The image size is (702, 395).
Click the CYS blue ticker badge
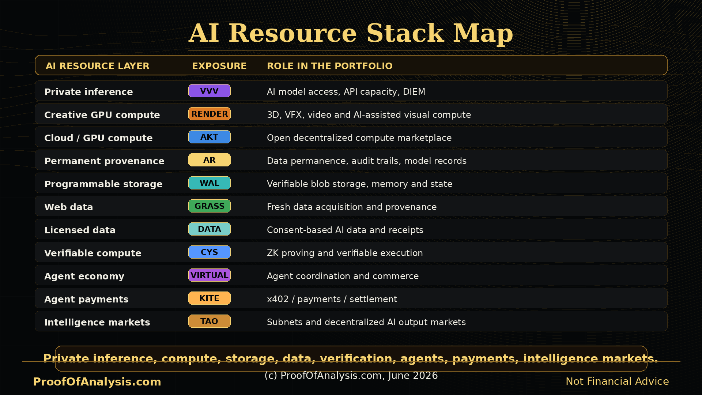(209, 252)
